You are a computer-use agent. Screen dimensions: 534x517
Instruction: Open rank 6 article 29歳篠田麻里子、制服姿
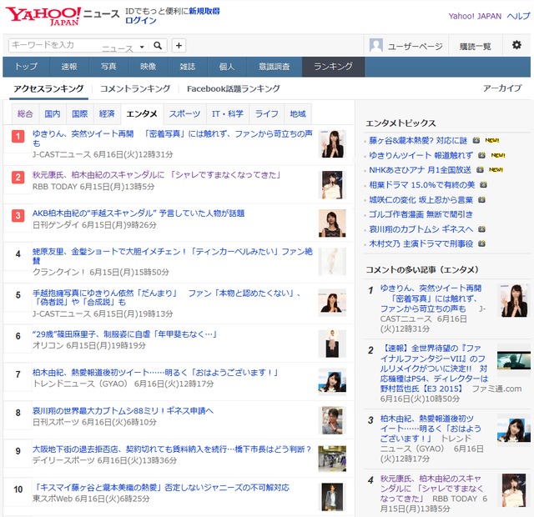click(x=124, y=334)
